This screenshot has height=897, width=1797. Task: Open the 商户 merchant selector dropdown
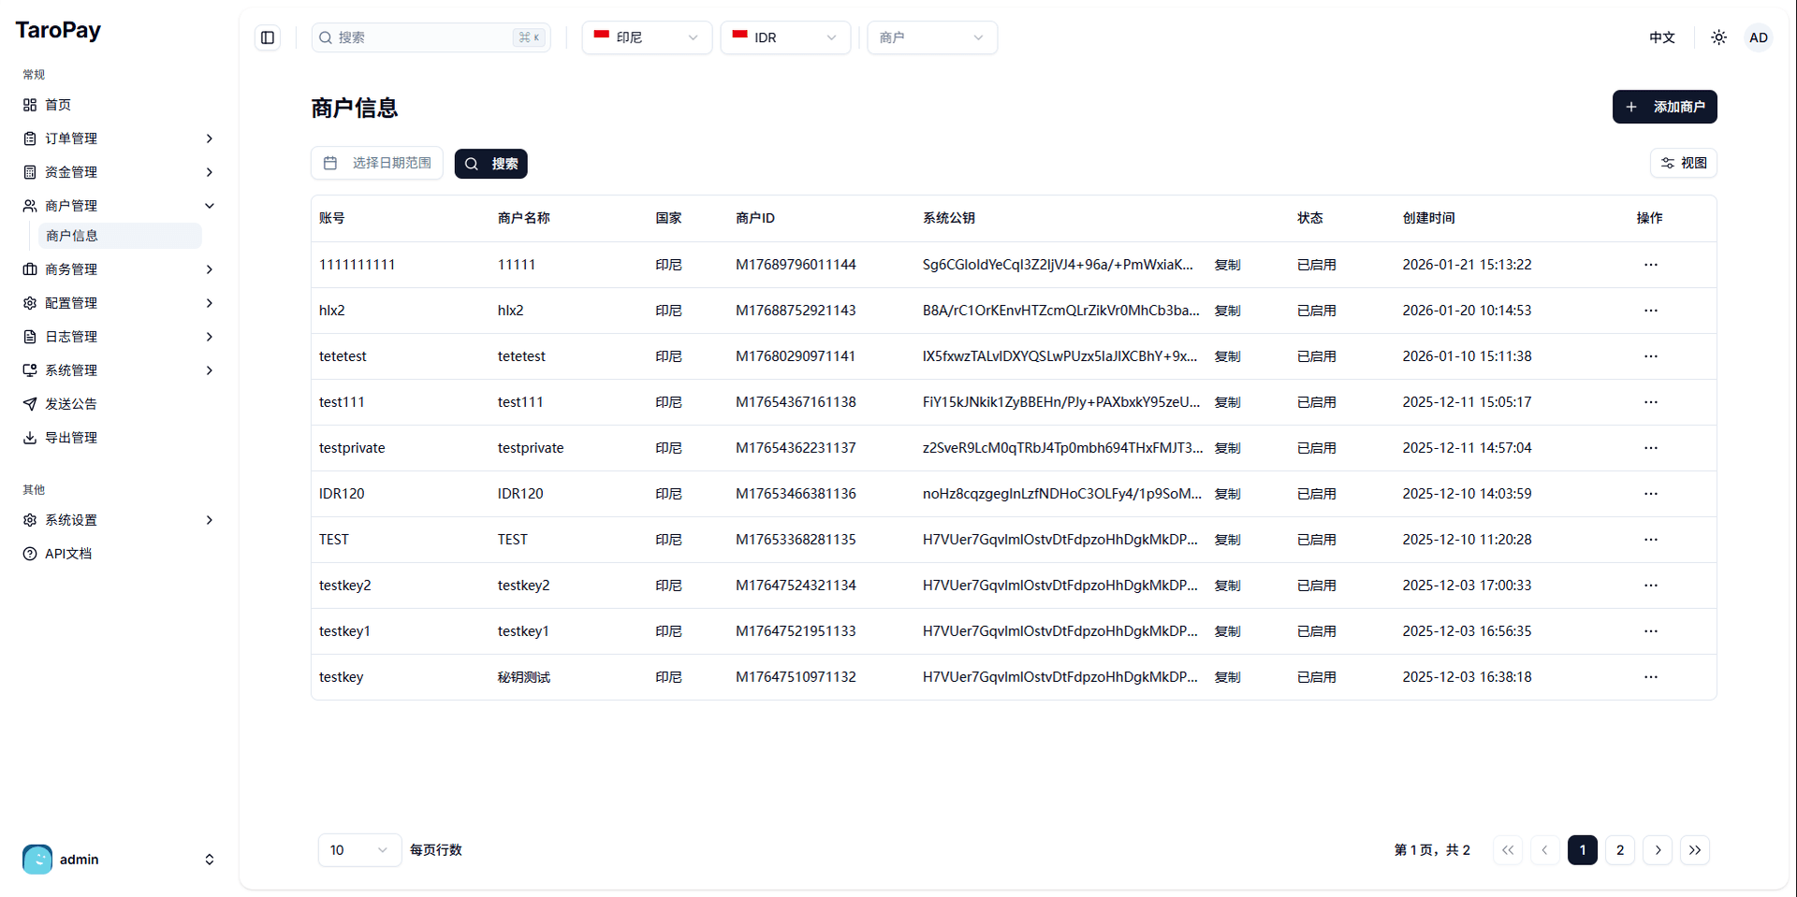(x=931, y=37)
